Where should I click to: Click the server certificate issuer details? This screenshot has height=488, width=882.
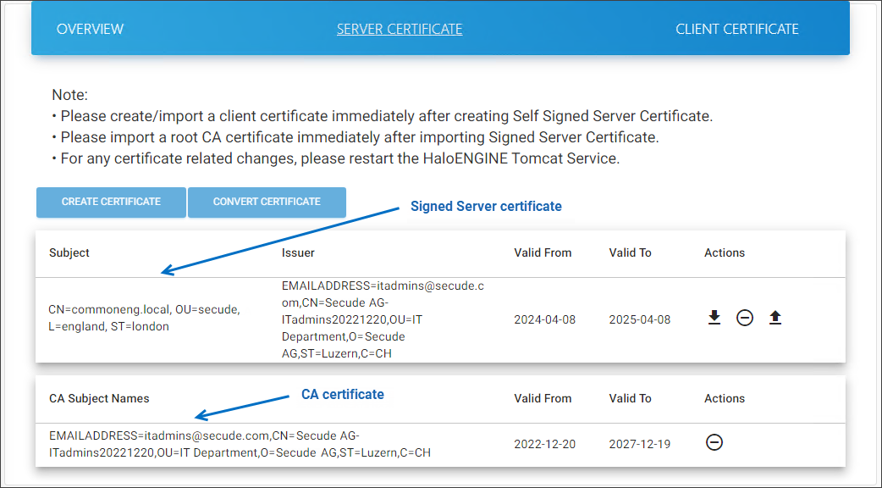(383, 319)
